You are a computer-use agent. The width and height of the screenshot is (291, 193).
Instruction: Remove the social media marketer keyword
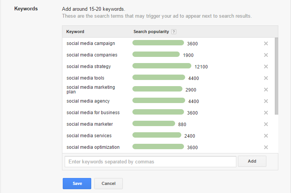pos(266,124)
